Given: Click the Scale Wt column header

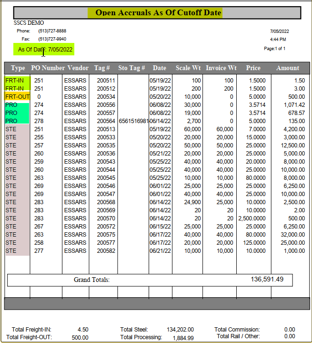Looking at the screenshot, I should pyautogui.click(x=188, y=68).
